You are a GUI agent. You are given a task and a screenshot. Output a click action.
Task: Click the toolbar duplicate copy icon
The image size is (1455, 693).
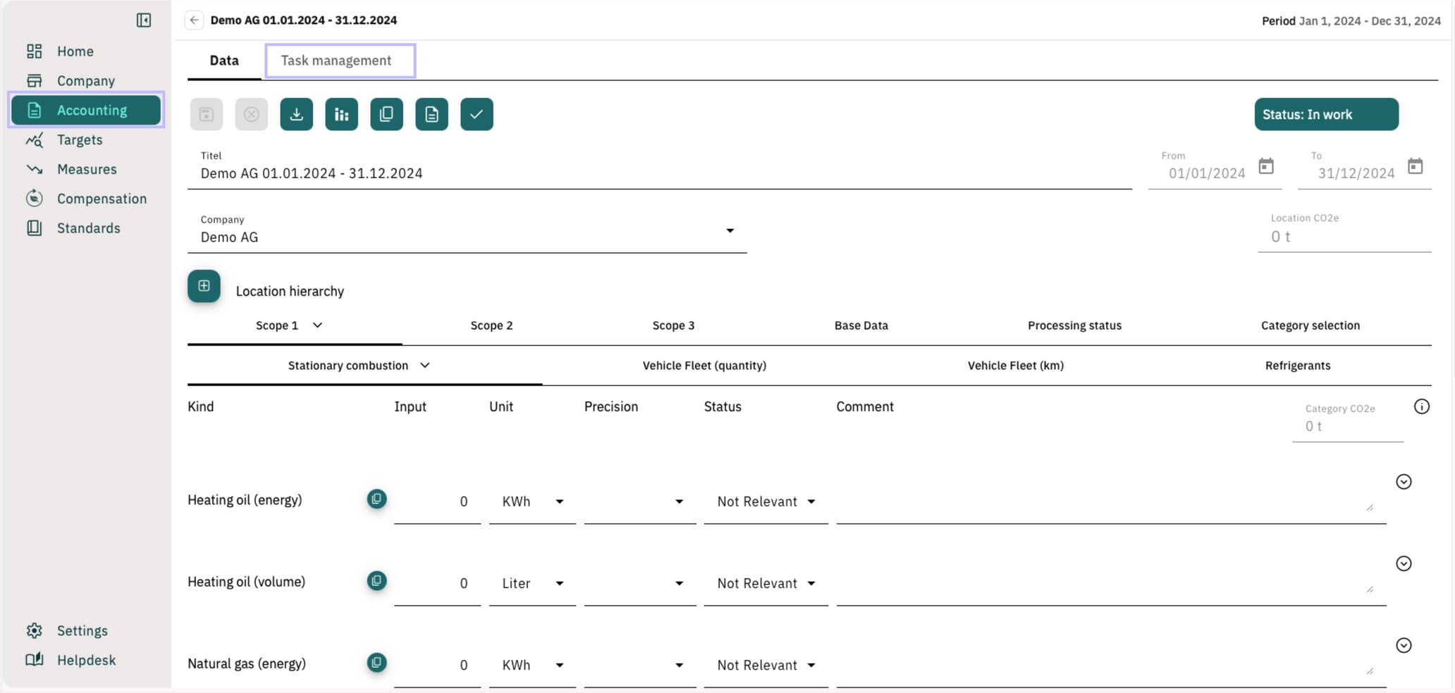pyautogui.click(x=387, y=114)
